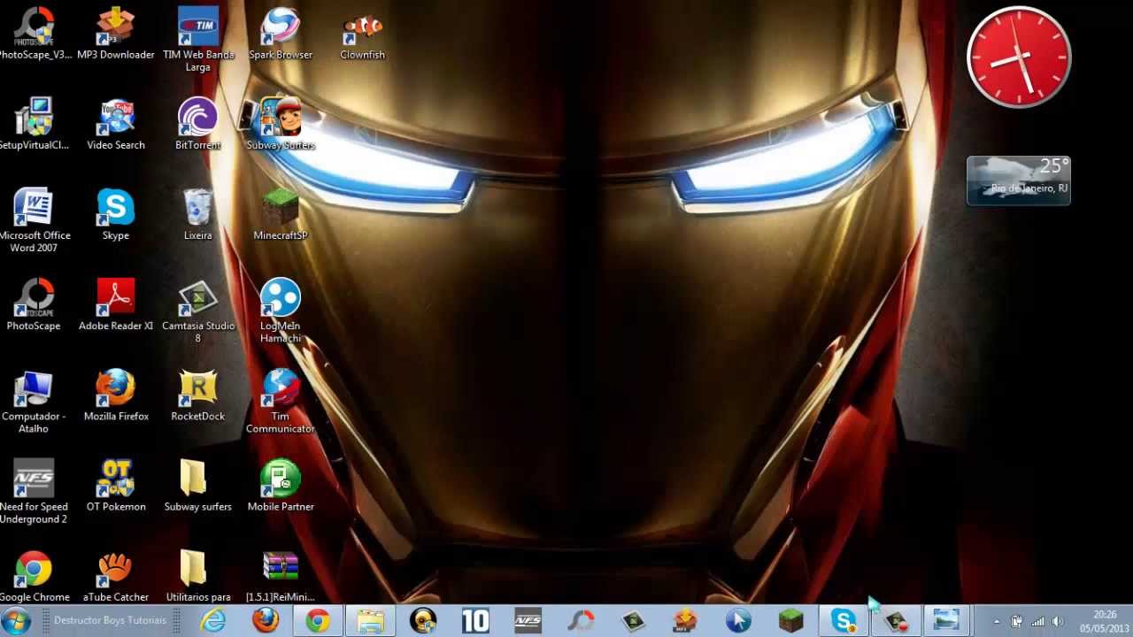Screen dimensions: 1133x637
Task: Click the network signal tray icon
Action: tap(1037, 621)
